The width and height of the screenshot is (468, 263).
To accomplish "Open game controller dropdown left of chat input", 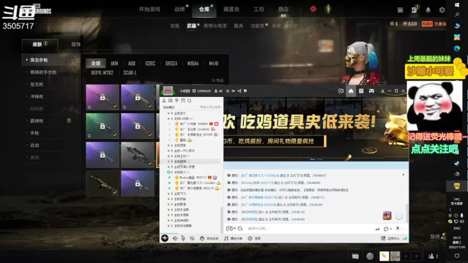I will [230, 229].
